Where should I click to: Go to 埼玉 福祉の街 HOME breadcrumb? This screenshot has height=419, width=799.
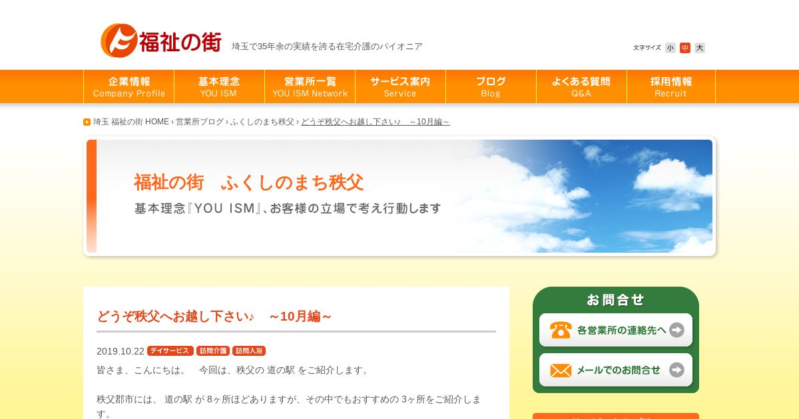131,122
